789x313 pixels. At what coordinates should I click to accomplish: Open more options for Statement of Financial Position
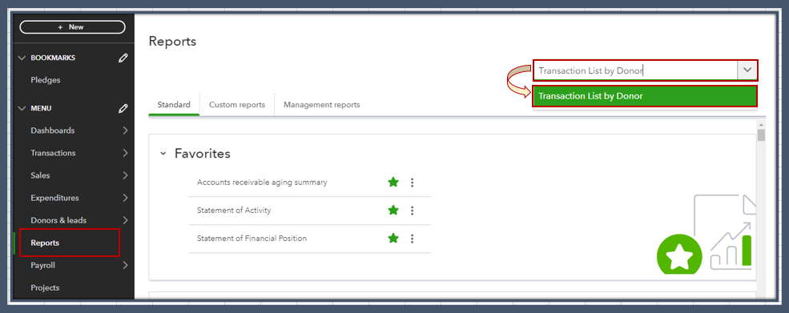[412, 239]
